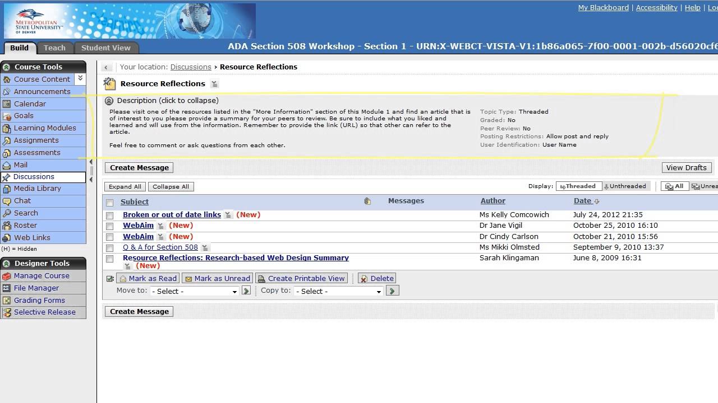Click the Create Printable View button
This screenshot has height=403, width=718.
[x=301, y=278]
